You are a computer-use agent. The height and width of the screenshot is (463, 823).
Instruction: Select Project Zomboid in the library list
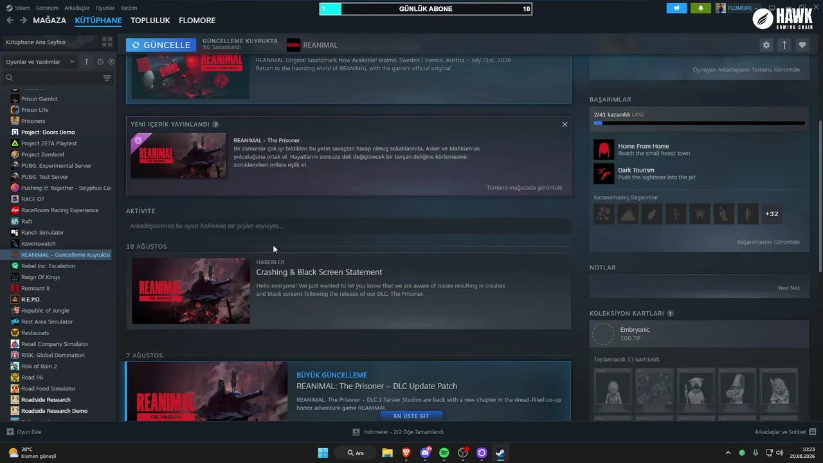click(42, 154)
